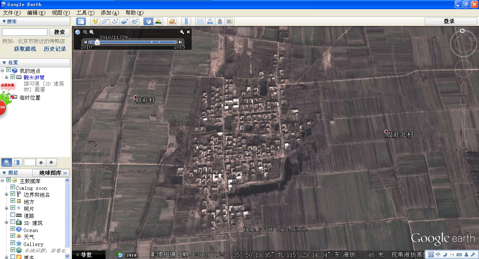Add an image overlay
Viewport: 479px width, 259px height.
tap(125, 21)
